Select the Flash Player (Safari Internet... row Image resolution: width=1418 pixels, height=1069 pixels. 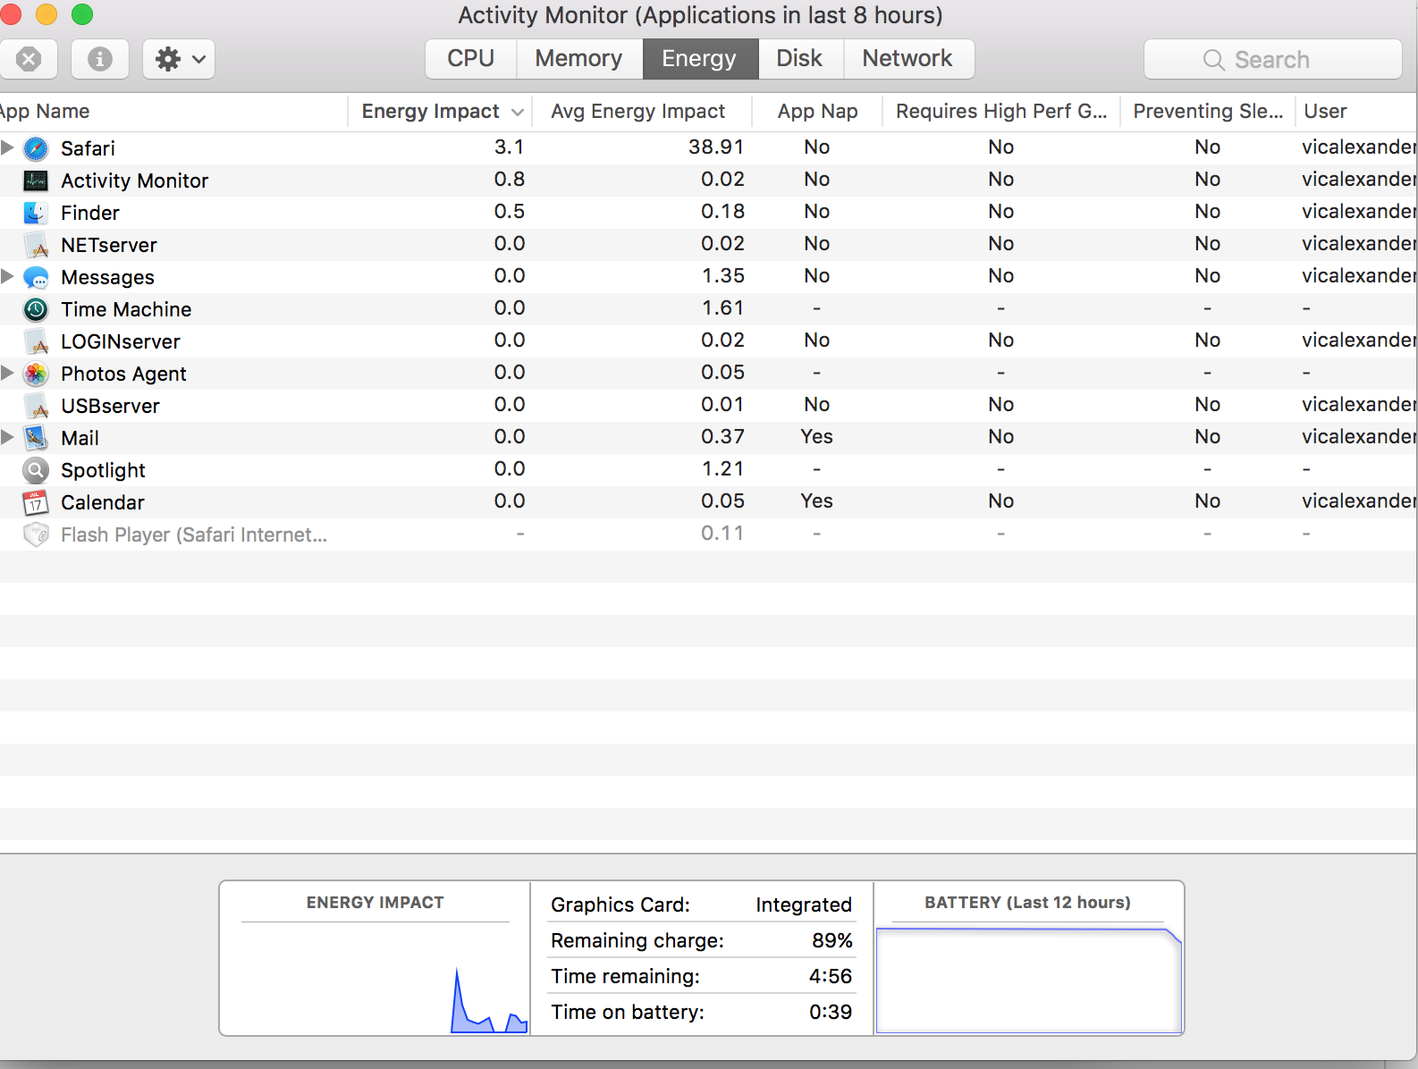[x=708, y=534]
